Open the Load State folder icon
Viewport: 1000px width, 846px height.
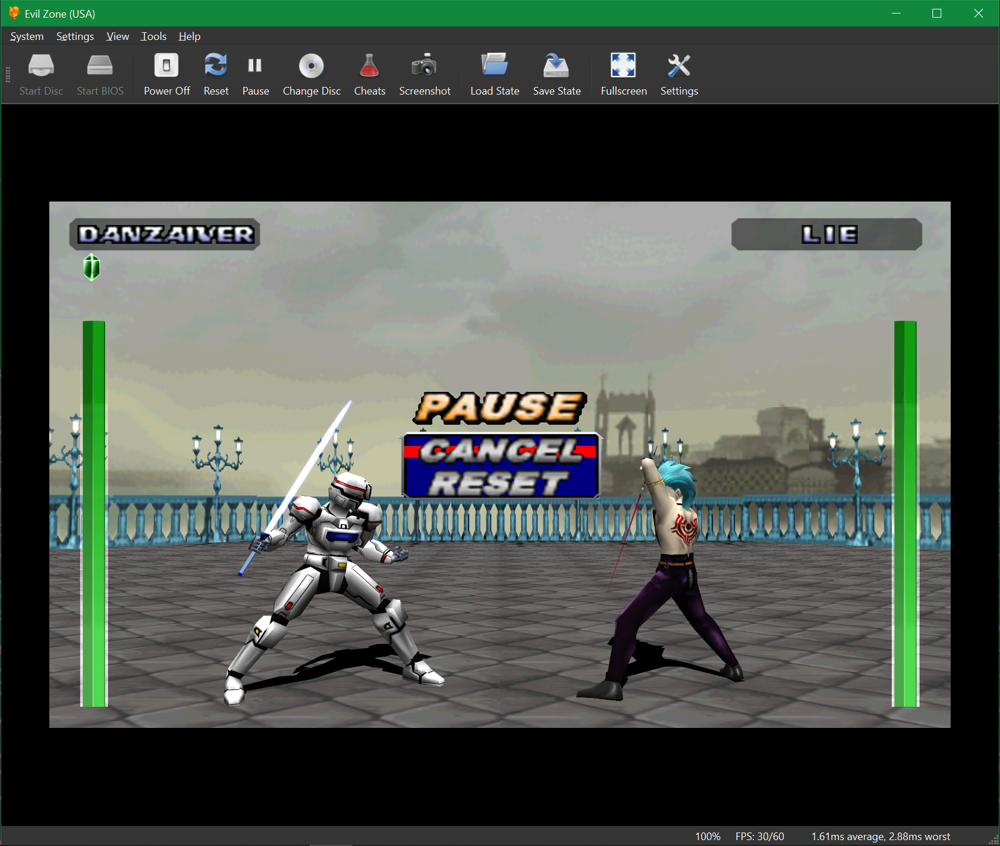(494, 74)
